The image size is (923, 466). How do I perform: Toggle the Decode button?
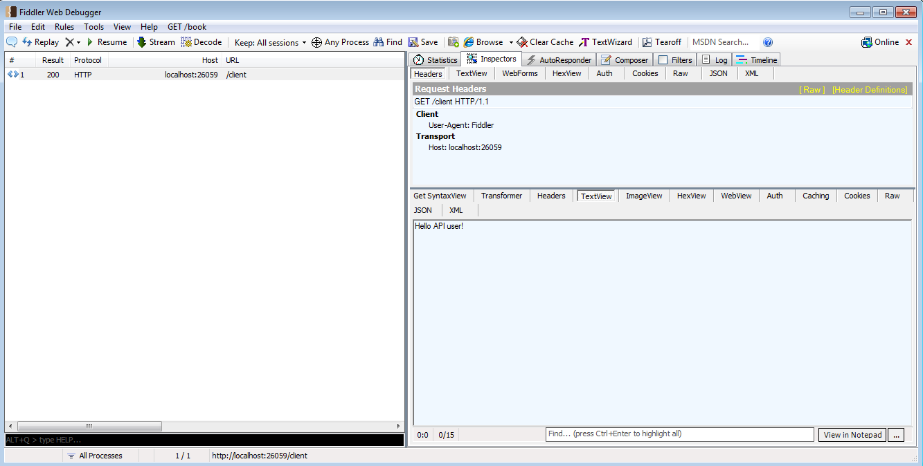[201, 42]
